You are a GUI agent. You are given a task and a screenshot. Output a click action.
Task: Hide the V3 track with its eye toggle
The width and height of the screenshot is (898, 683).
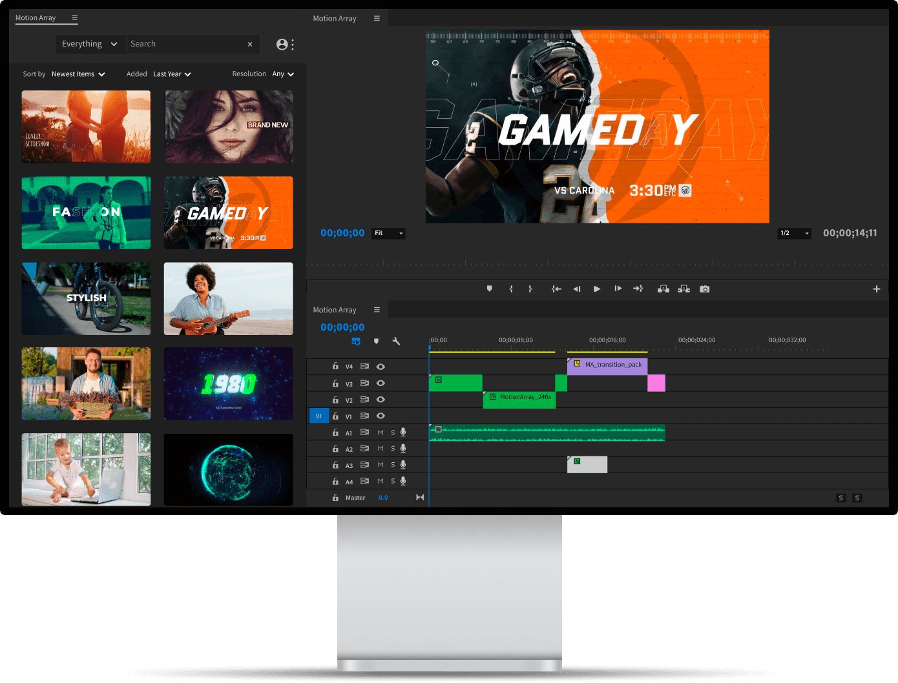coord(381,383)
